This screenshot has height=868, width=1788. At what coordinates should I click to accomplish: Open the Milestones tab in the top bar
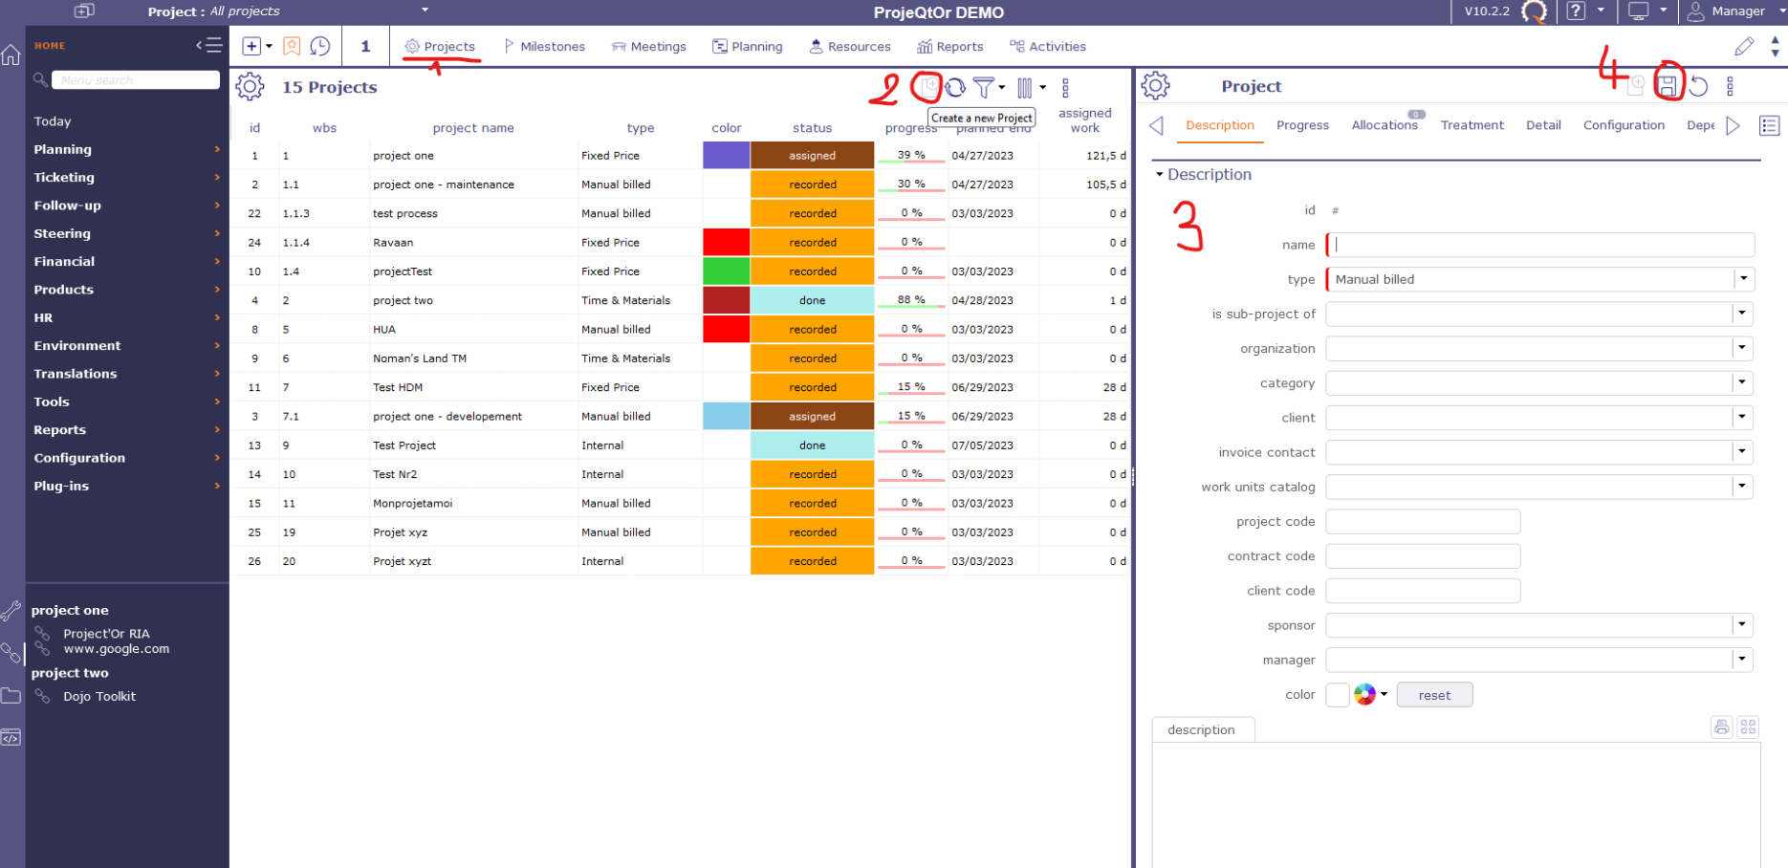(x=544, y=46)
